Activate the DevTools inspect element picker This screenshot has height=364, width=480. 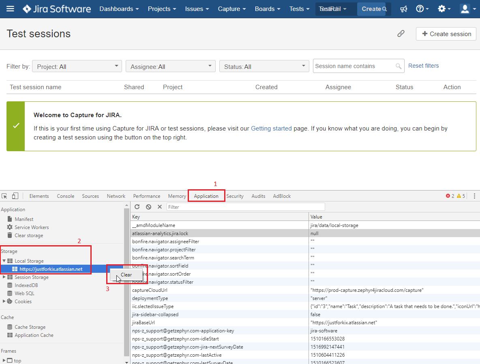click(4, 196)
